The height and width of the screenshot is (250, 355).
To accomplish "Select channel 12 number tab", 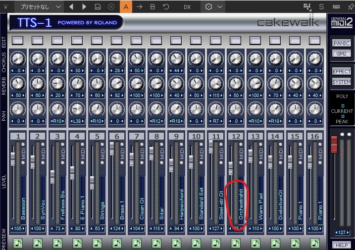I will pos(236,136).
